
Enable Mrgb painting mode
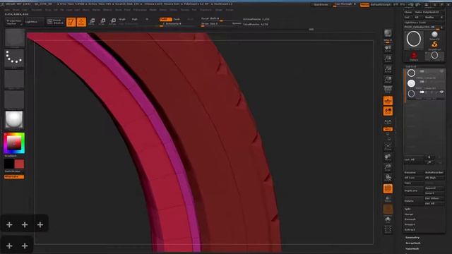point(122,19)
